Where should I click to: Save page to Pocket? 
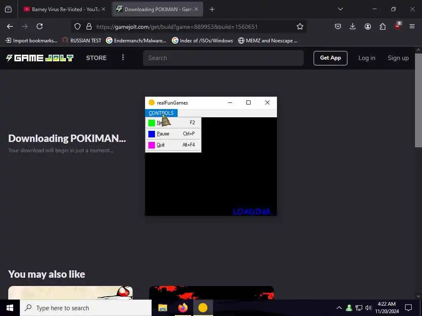338,26
